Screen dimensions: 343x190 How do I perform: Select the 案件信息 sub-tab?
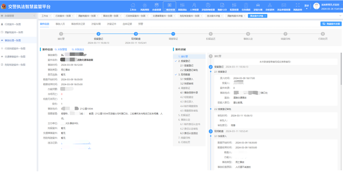(45, 24)
